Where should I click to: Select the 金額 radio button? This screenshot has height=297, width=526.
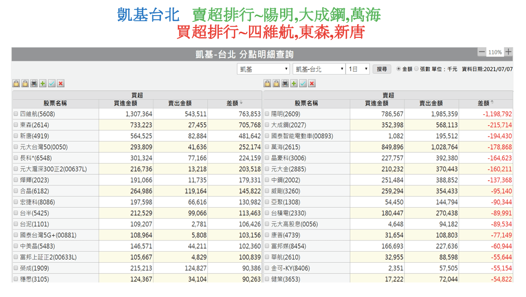(399, 69)
